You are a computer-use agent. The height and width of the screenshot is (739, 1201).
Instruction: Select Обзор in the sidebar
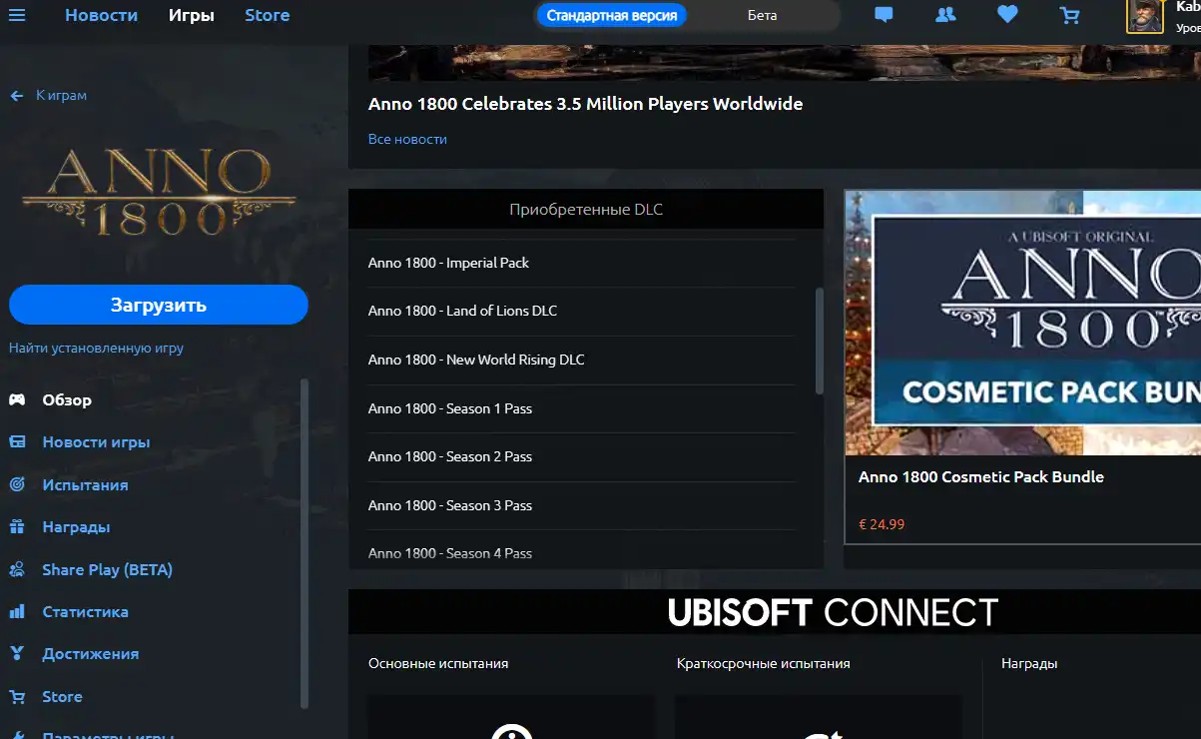[67, 400]
